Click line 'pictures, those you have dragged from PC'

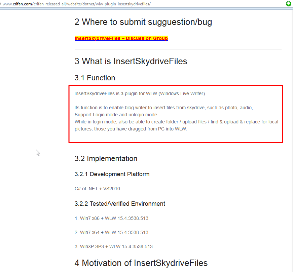pyautogui.click(x=131, y=129)
